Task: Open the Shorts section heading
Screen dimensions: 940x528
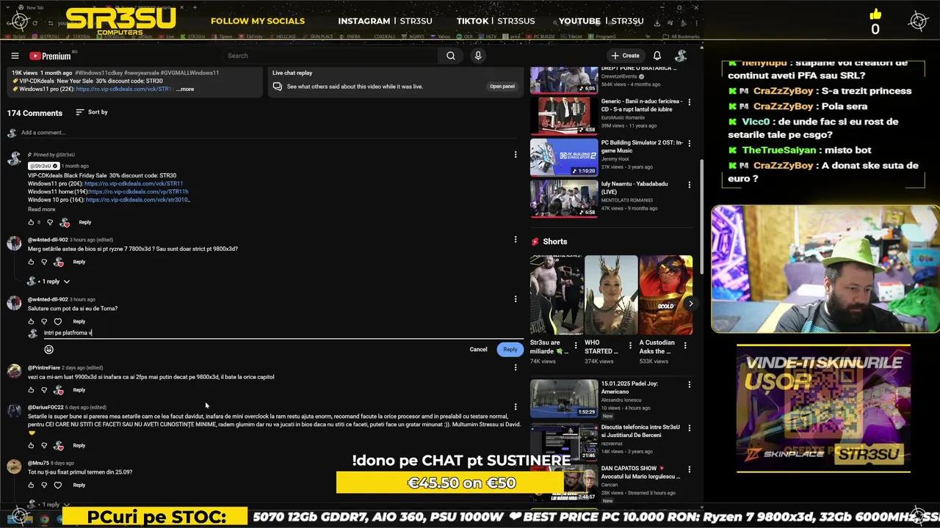Action: click(554, 241)
